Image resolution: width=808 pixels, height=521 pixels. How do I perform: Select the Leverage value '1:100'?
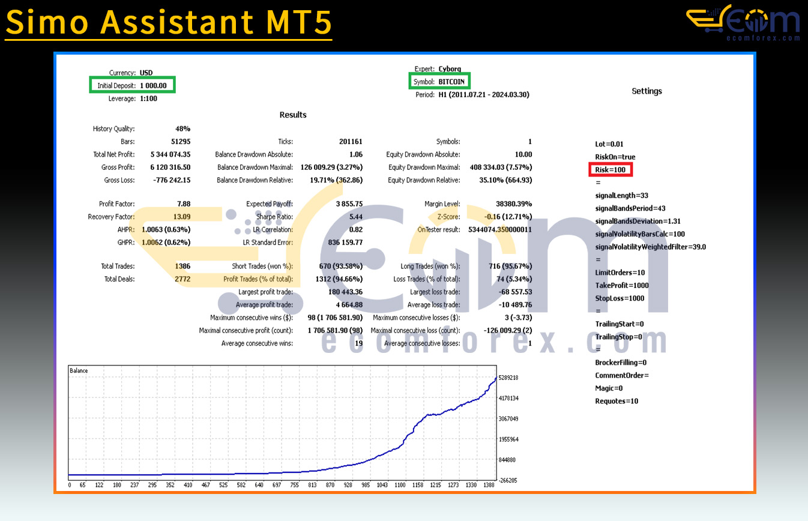coord(148,98)
